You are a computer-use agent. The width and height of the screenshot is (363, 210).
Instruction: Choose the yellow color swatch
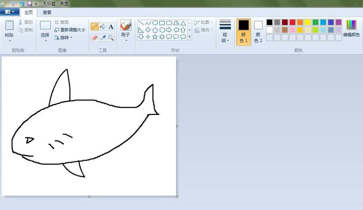pyautogui.click(x=308, y=22)
